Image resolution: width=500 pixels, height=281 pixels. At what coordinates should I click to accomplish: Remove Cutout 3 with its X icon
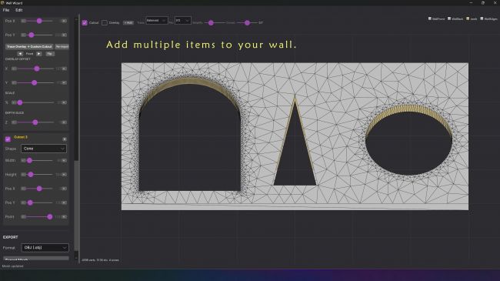(x=65, y=139)
